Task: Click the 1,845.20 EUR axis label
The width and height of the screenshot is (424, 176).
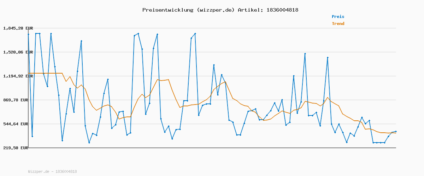Action: [x=18, y=28]
